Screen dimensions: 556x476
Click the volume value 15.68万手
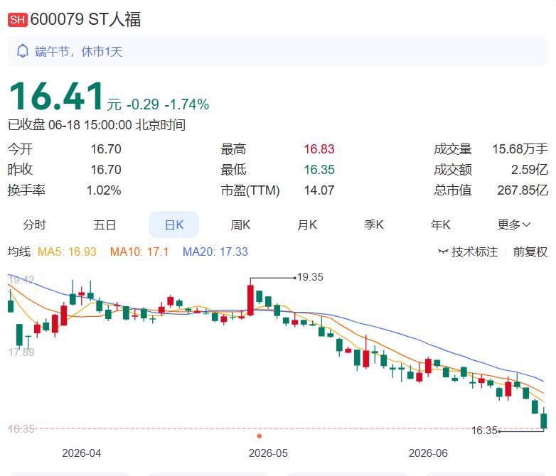tap(520, 149)
